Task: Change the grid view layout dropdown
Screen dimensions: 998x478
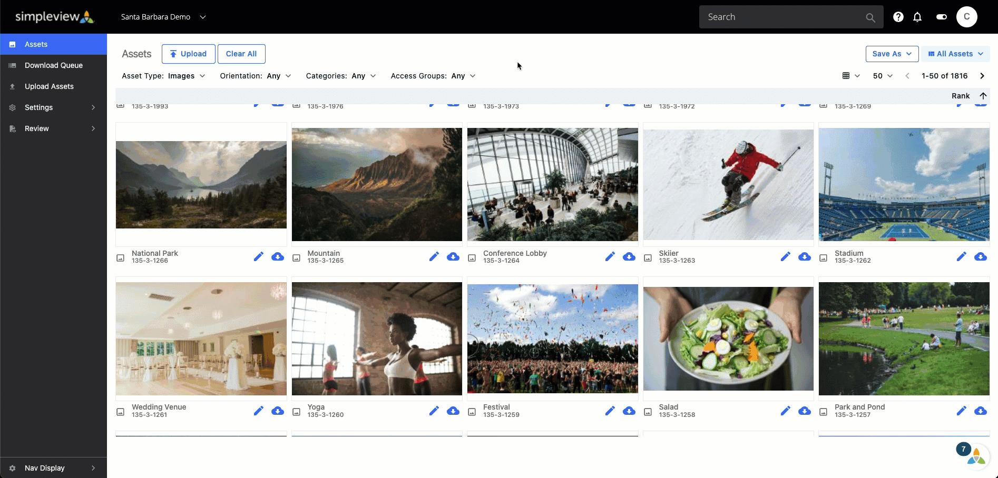Action: 851,76
